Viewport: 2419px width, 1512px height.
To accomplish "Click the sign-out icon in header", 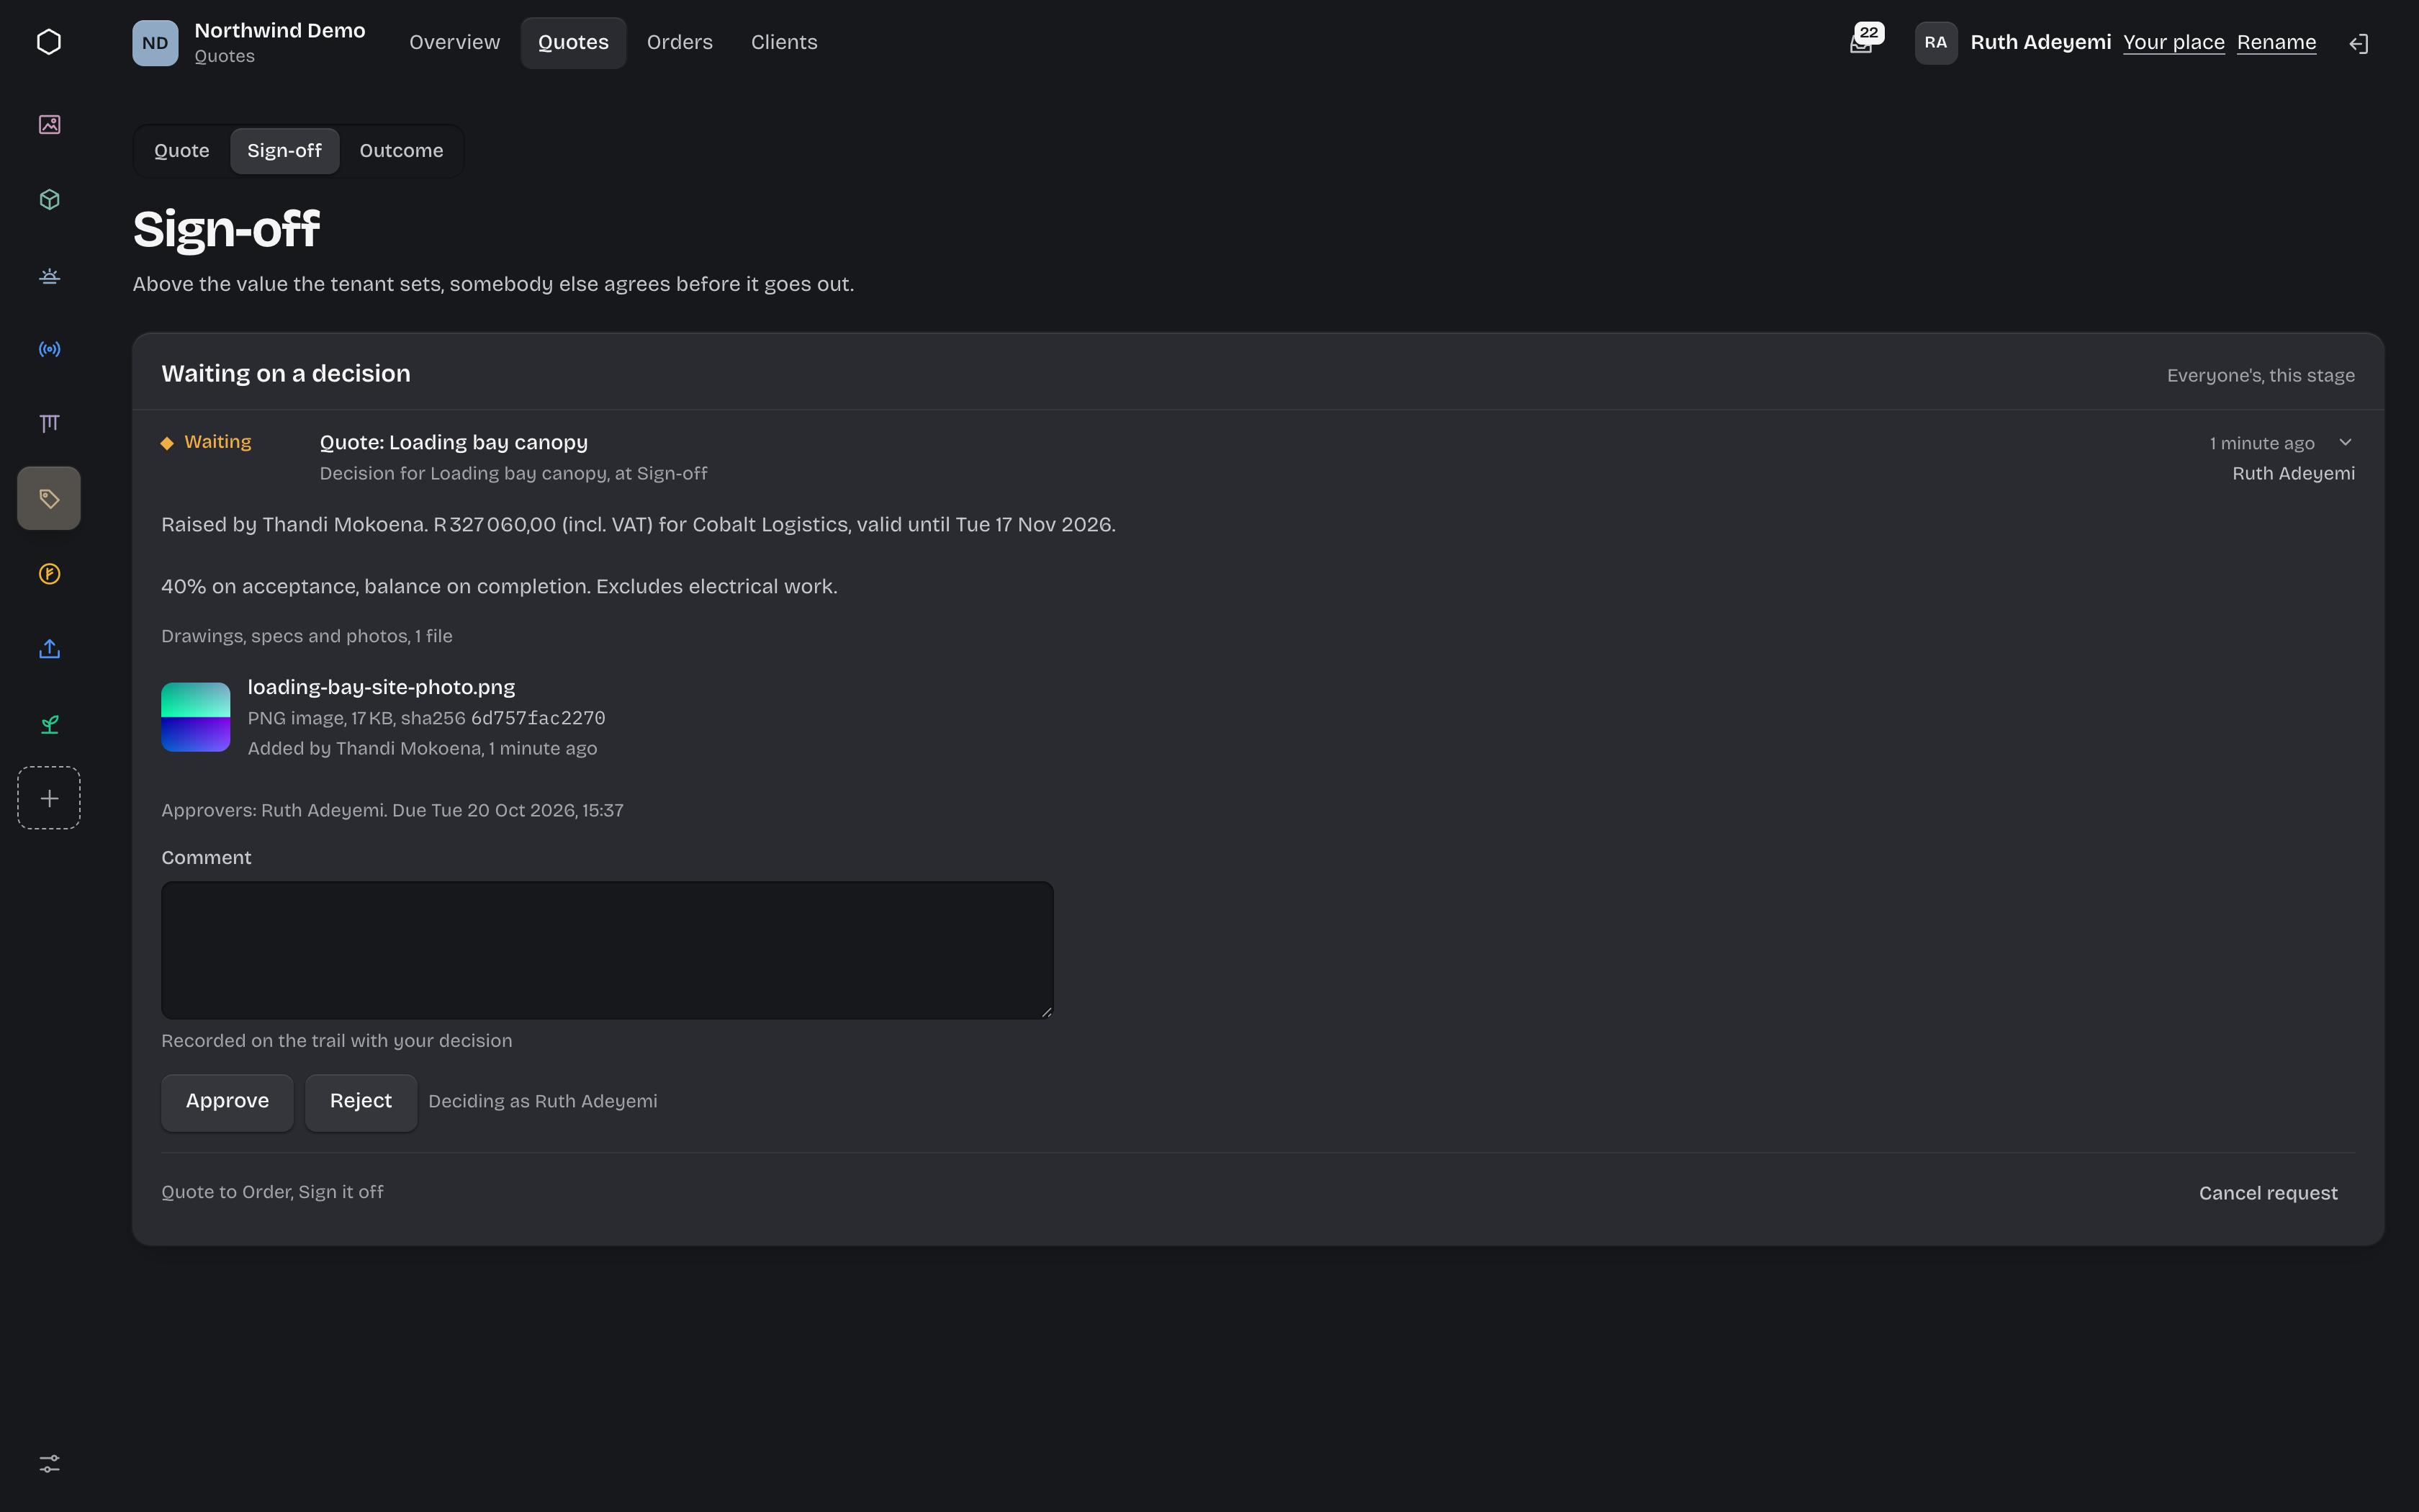I will [x=2358, y=43].
